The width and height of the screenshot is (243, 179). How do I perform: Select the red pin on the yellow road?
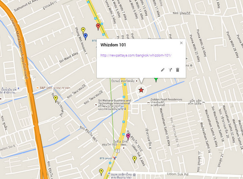pos(98,27)
